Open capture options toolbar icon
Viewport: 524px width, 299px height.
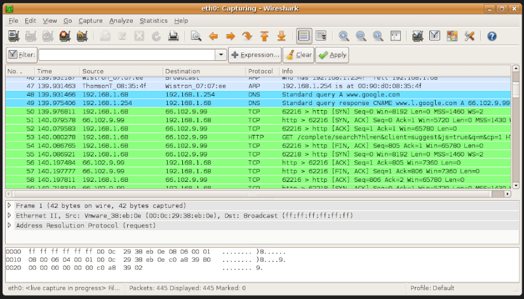click(30, 36)
